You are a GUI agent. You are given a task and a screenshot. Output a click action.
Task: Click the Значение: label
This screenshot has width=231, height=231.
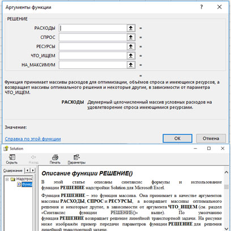(16, 127)
